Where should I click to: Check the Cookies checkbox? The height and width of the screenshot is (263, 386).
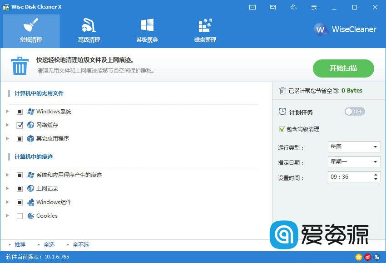click(x=20, y=216)
